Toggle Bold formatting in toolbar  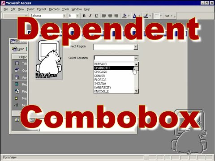tap(84, 16)
